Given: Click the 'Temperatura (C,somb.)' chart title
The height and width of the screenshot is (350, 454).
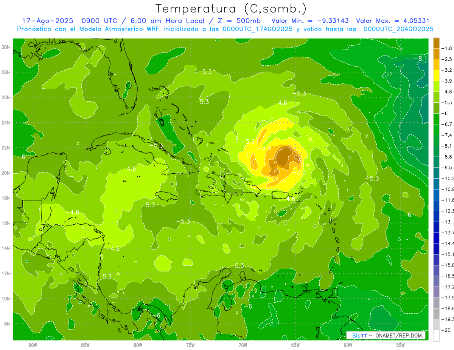Looking at the screenshot, I should click(x=231, y=9).
